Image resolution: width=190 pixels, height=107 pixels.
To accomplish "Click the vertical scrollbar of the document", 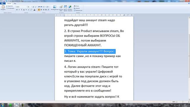I will [x=189, y=59].
